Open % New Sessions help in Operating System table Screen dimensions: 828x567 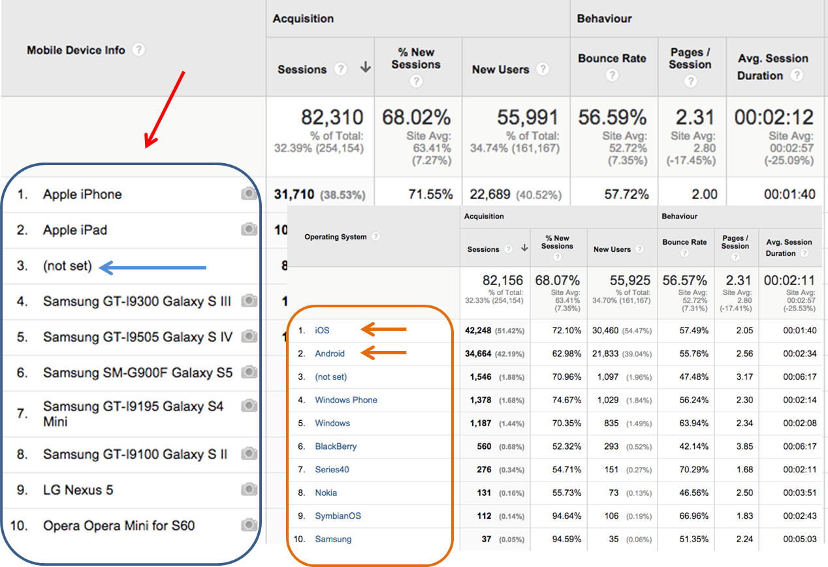click(557, 257)
